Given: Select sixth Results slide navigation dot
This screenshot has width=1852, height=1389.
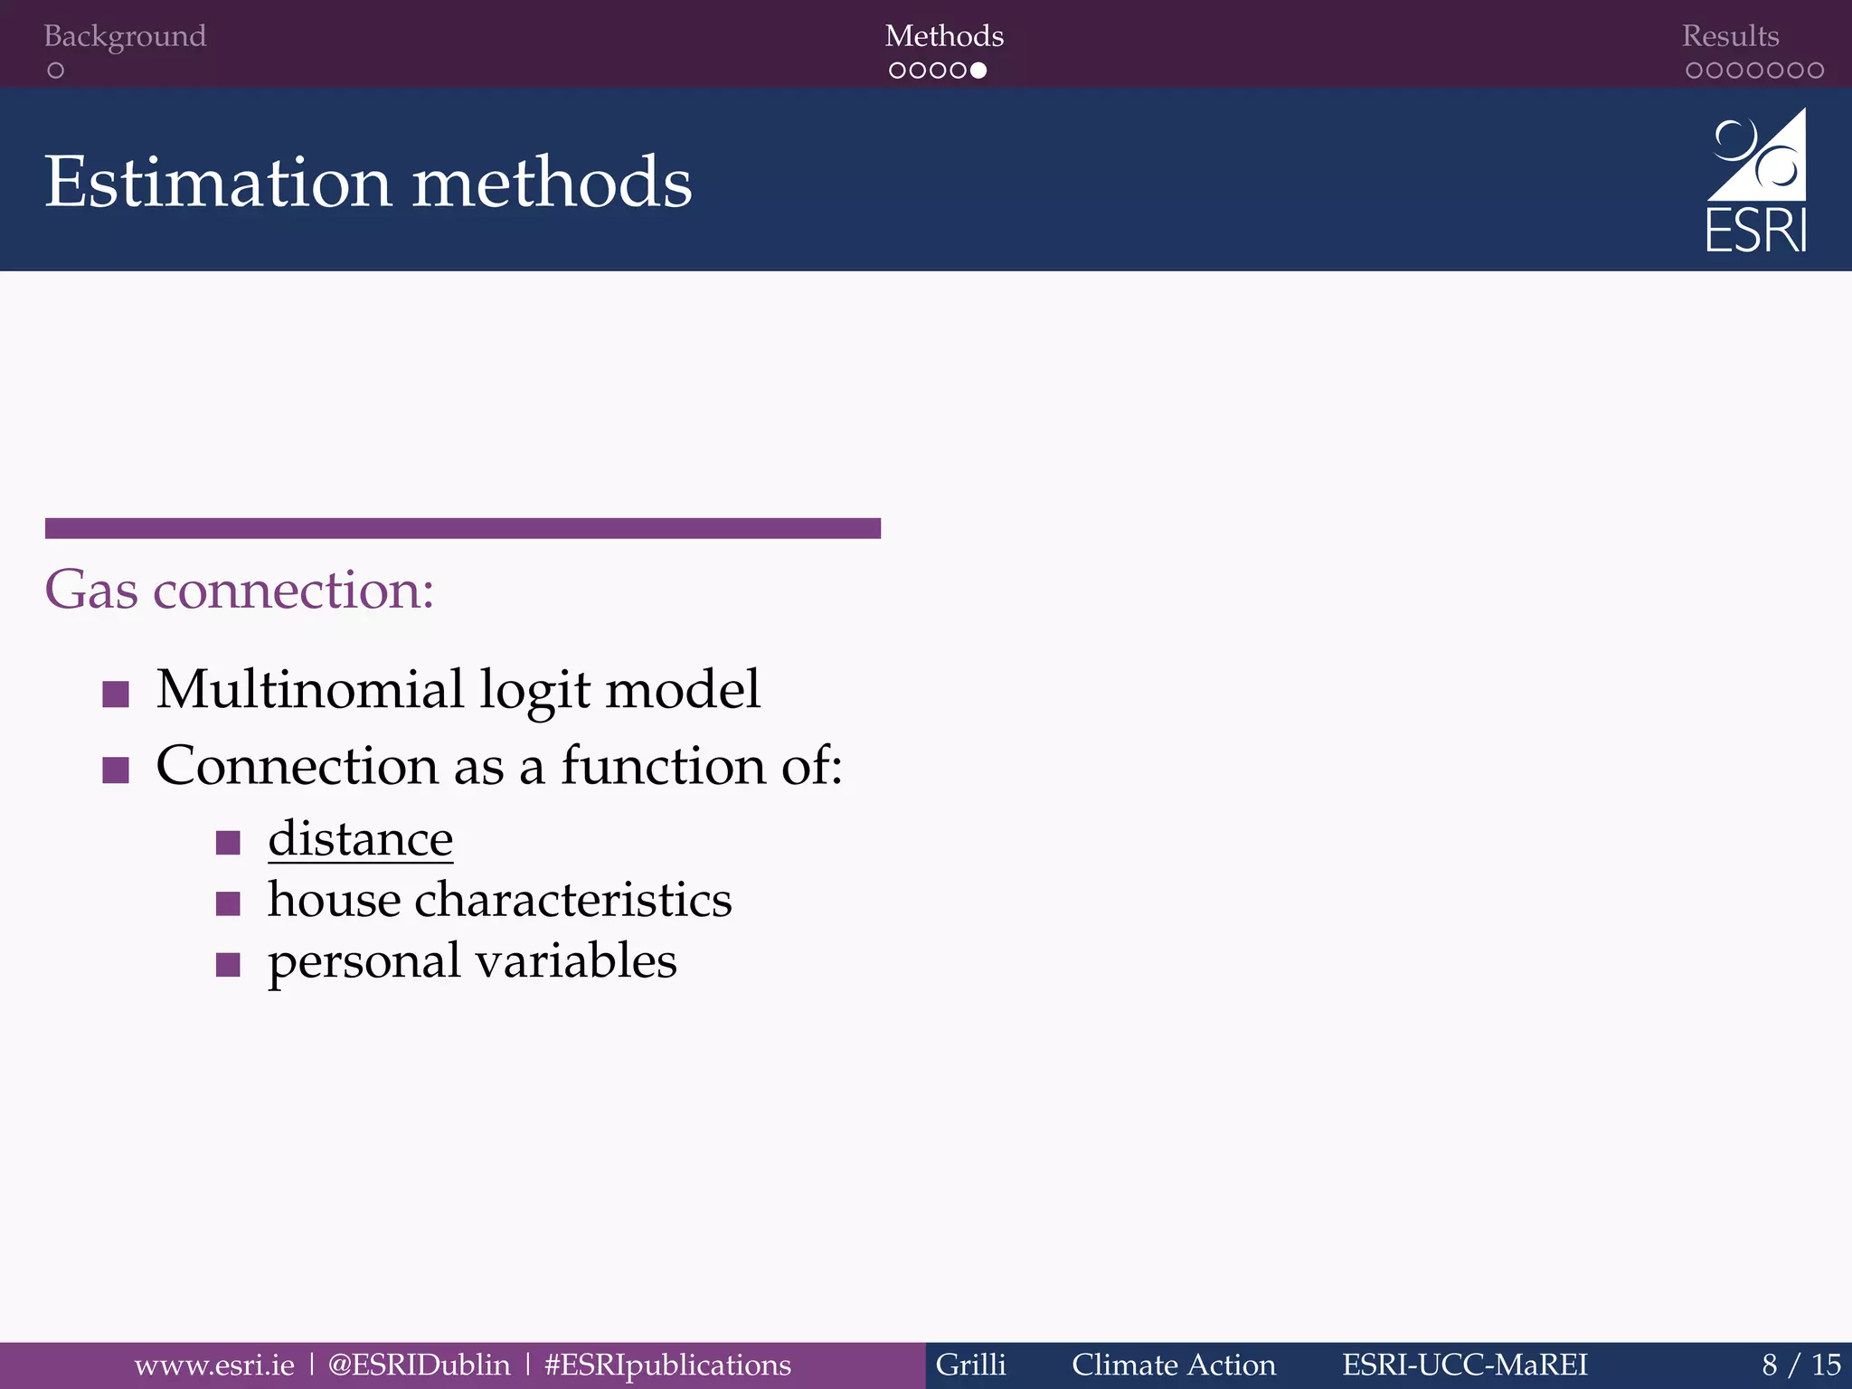Looking at the screenshot, I should click(1796, 71).
